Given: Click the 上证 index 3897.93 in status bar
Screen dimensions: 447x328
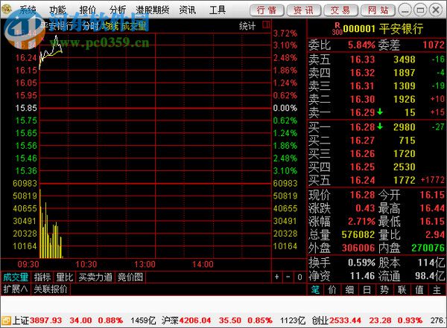Looking at the screenshot, I should point(45,321).
